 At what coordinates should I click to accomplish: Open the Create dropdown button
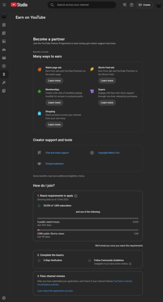(x=145, y=5)
